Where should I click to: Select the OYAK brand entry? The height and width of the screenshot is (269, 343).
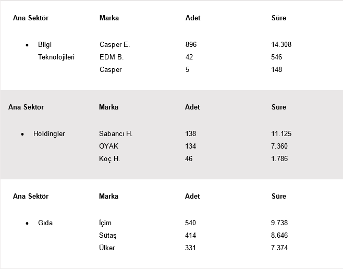tap(108, 146)
